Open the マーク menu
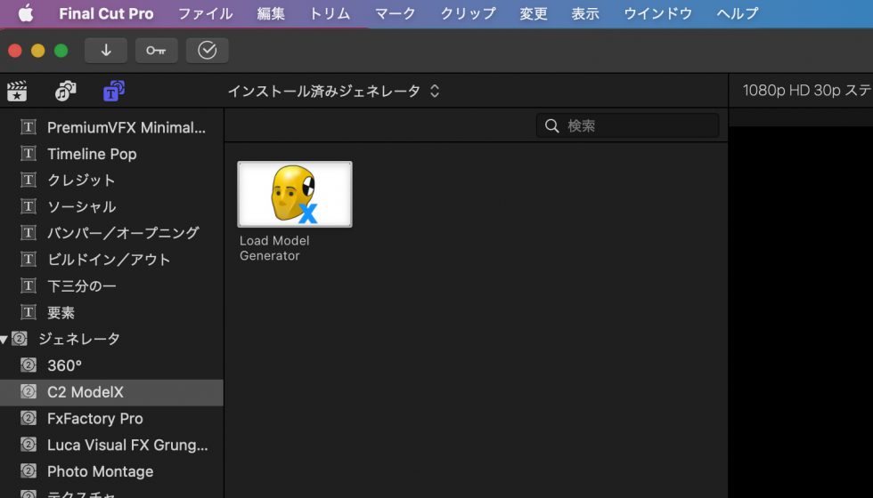The height and width of the screenshot is (498, 873). (395, 13)
